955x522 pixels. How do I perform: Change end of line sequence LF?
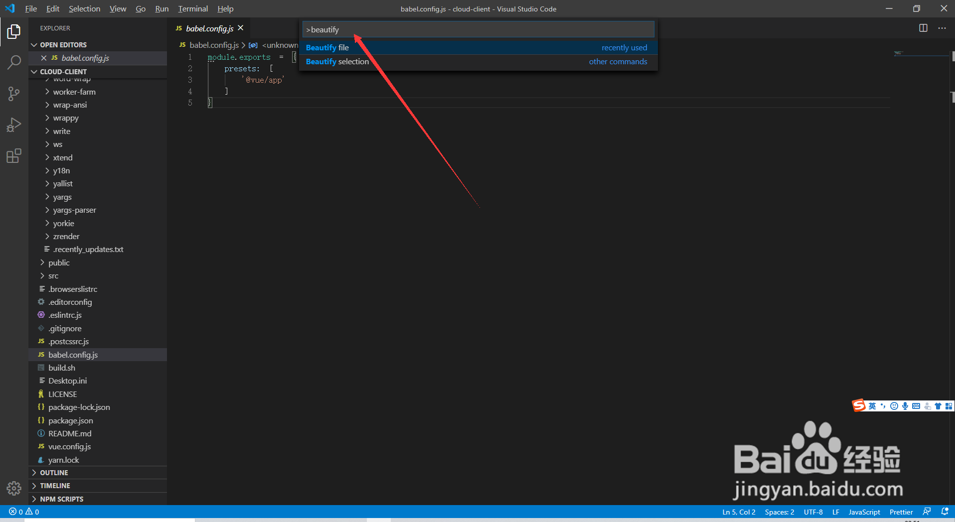(x=836, y=512)
